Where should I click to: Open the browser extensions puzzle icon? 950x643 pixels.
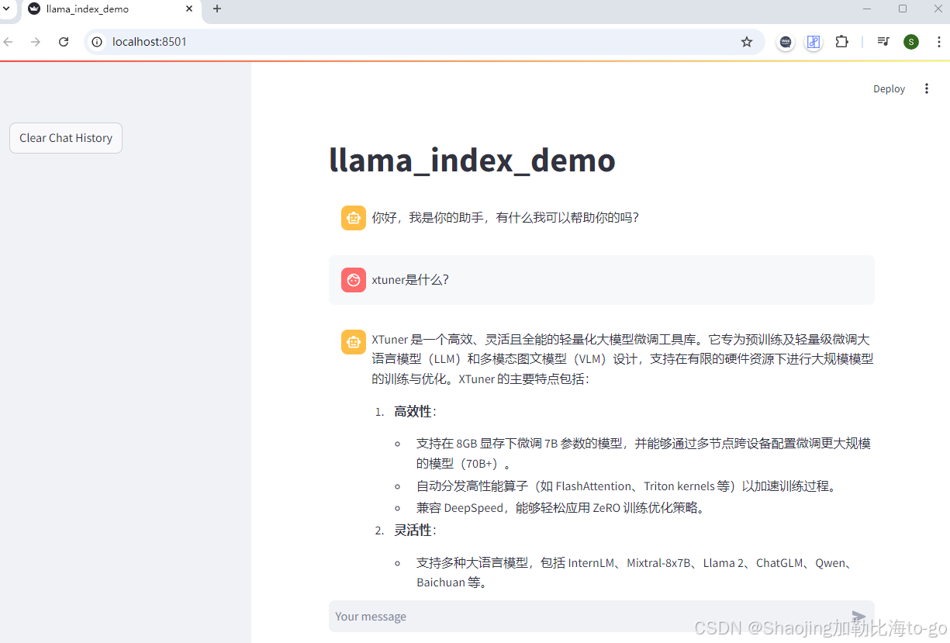click(841, 42)
